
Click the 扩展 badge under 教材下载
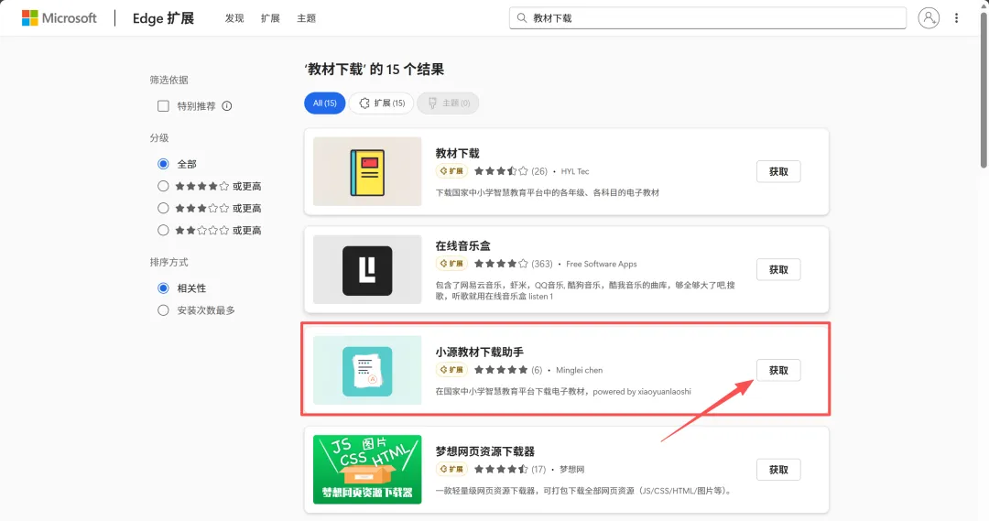[x=451, y=171]
